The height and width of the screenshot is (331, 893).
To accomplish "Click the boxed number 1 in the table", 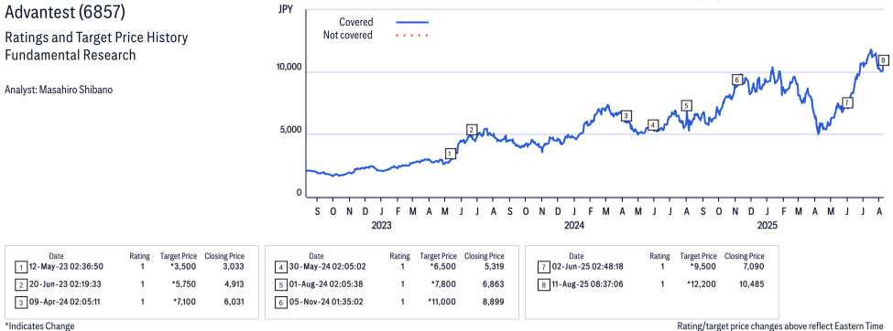I will coord(21,267).
